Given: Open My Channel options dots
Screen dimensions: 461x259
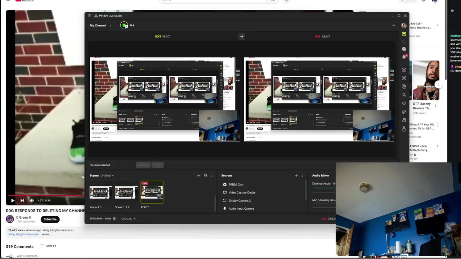Looking at the screenshot, I should [x=110, y=26].
